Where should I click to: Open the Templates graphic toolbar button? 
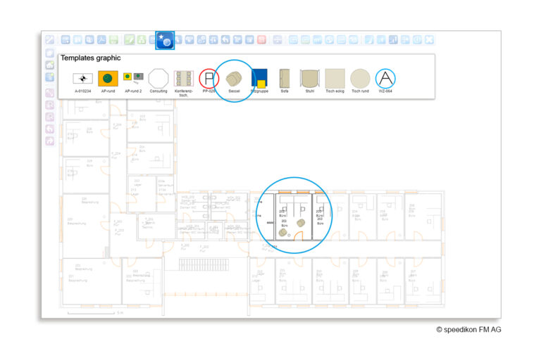[165, 41]
